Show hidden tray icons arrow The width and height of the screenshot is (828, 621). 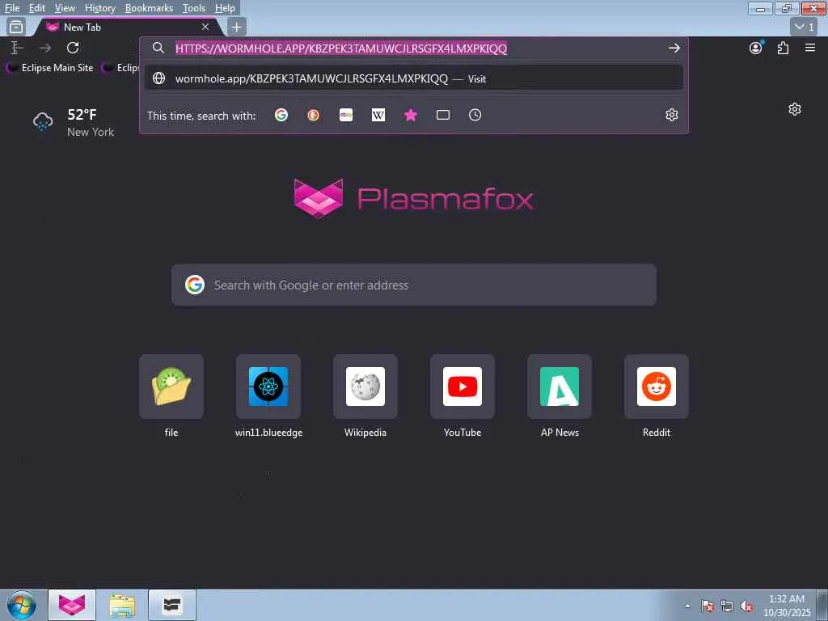click(x=687, y=606)
